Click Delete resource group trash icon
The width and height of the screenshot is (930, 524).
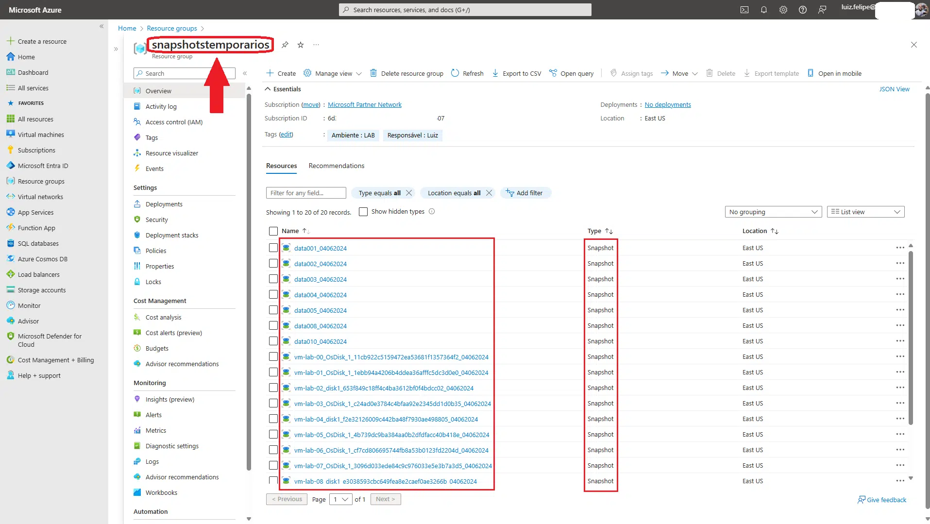tap(373, 73)
